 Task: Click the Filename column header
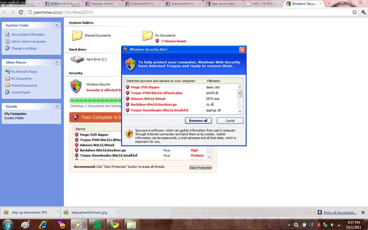[x=213, y=81]
